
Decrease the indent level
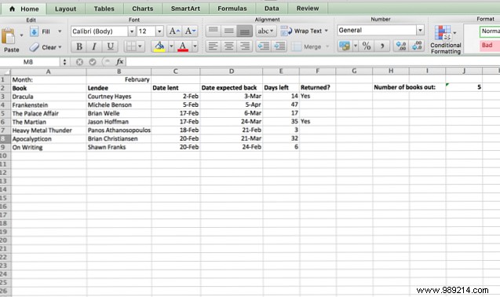point(264,46)
